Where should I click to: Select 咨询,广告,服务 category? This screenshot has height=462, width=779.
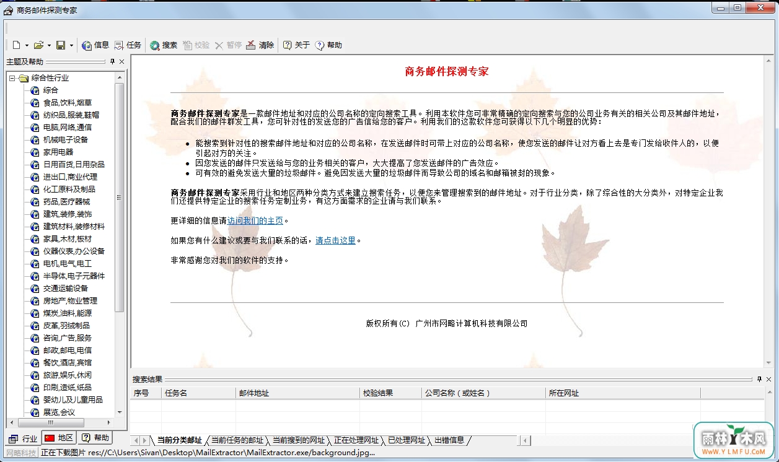pos(68,338)
